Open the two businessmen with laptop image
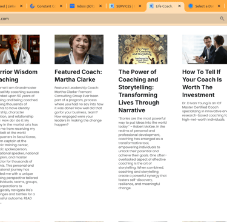 pos(205,49)
